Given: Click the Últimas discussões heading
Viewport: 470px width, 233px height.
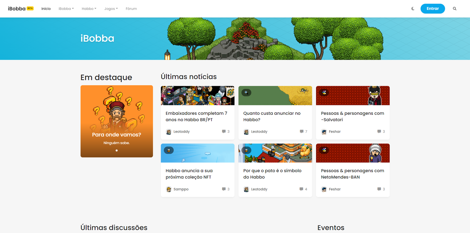Looking at the screenshot, I should click(114, 227).
